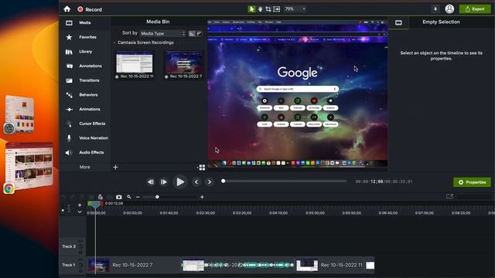Click the Animations icon in the sidebar
495x278 pixels.
[x=69, y=110]
